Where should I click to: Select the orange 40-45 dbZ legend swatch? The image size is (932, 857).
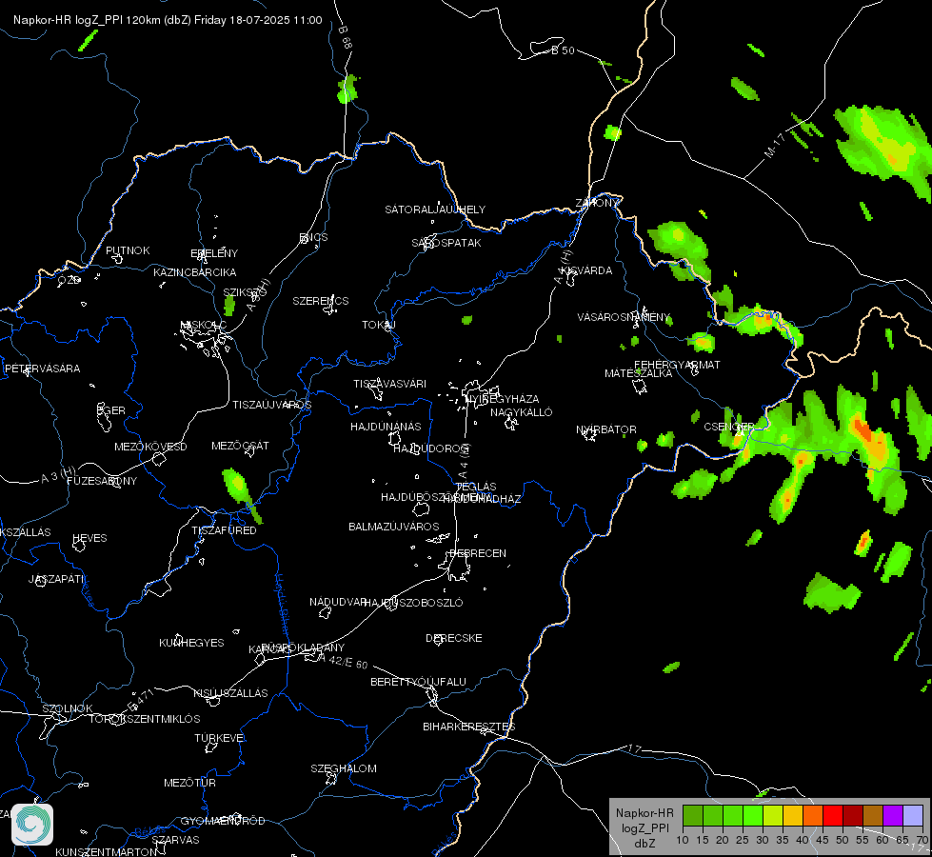(x=813, y=815)
